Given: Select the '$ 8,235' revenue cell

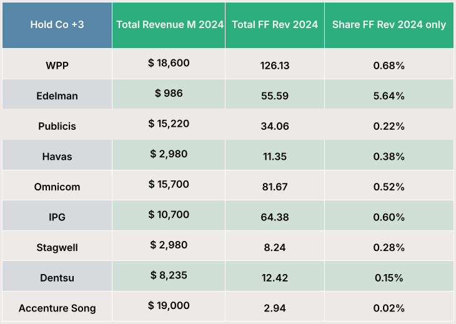Looking at the screenshot, I should coord(169,276).
